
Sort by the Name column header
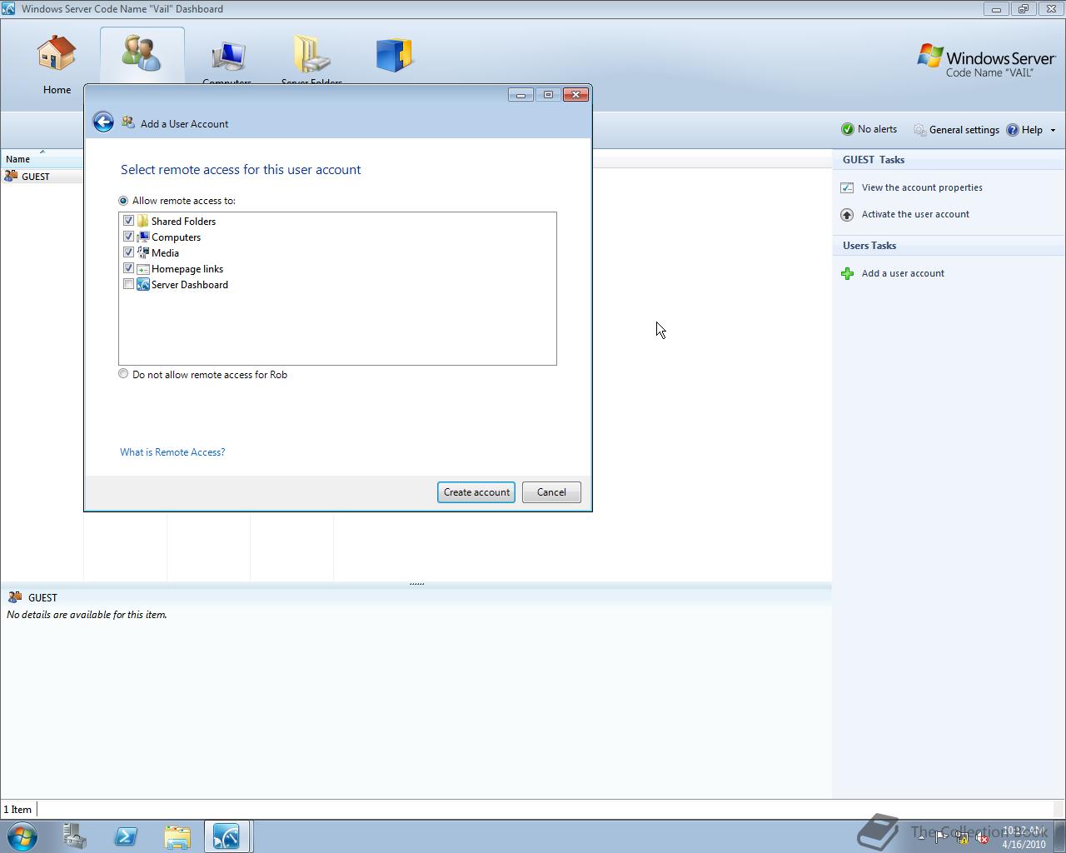[x=42, y=158]
